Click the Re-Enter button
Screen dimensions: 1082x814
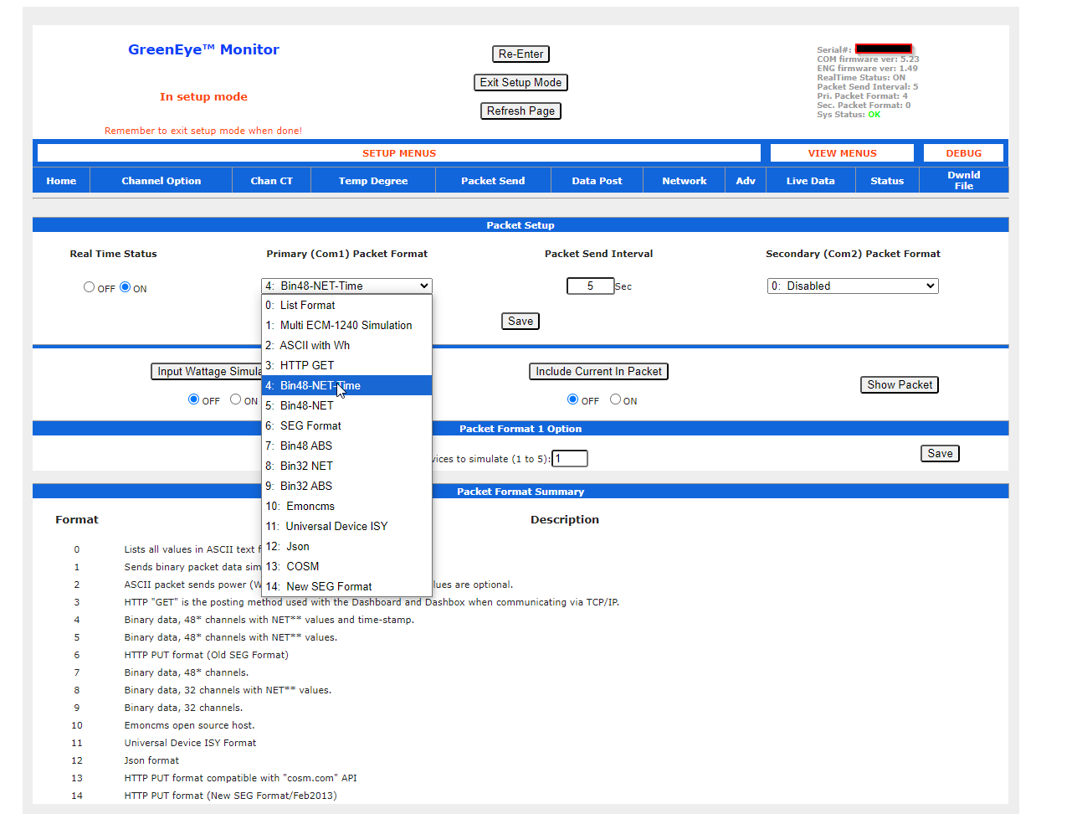click(x=520, y=54)
